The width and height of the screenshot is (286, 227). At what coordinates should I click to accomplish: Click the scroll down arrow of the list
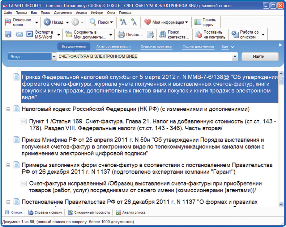(281, 204)
